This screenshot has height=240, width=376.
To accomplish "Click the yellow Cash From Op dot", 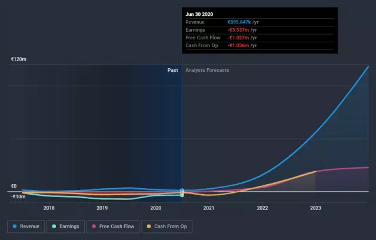I will point(148,226).
